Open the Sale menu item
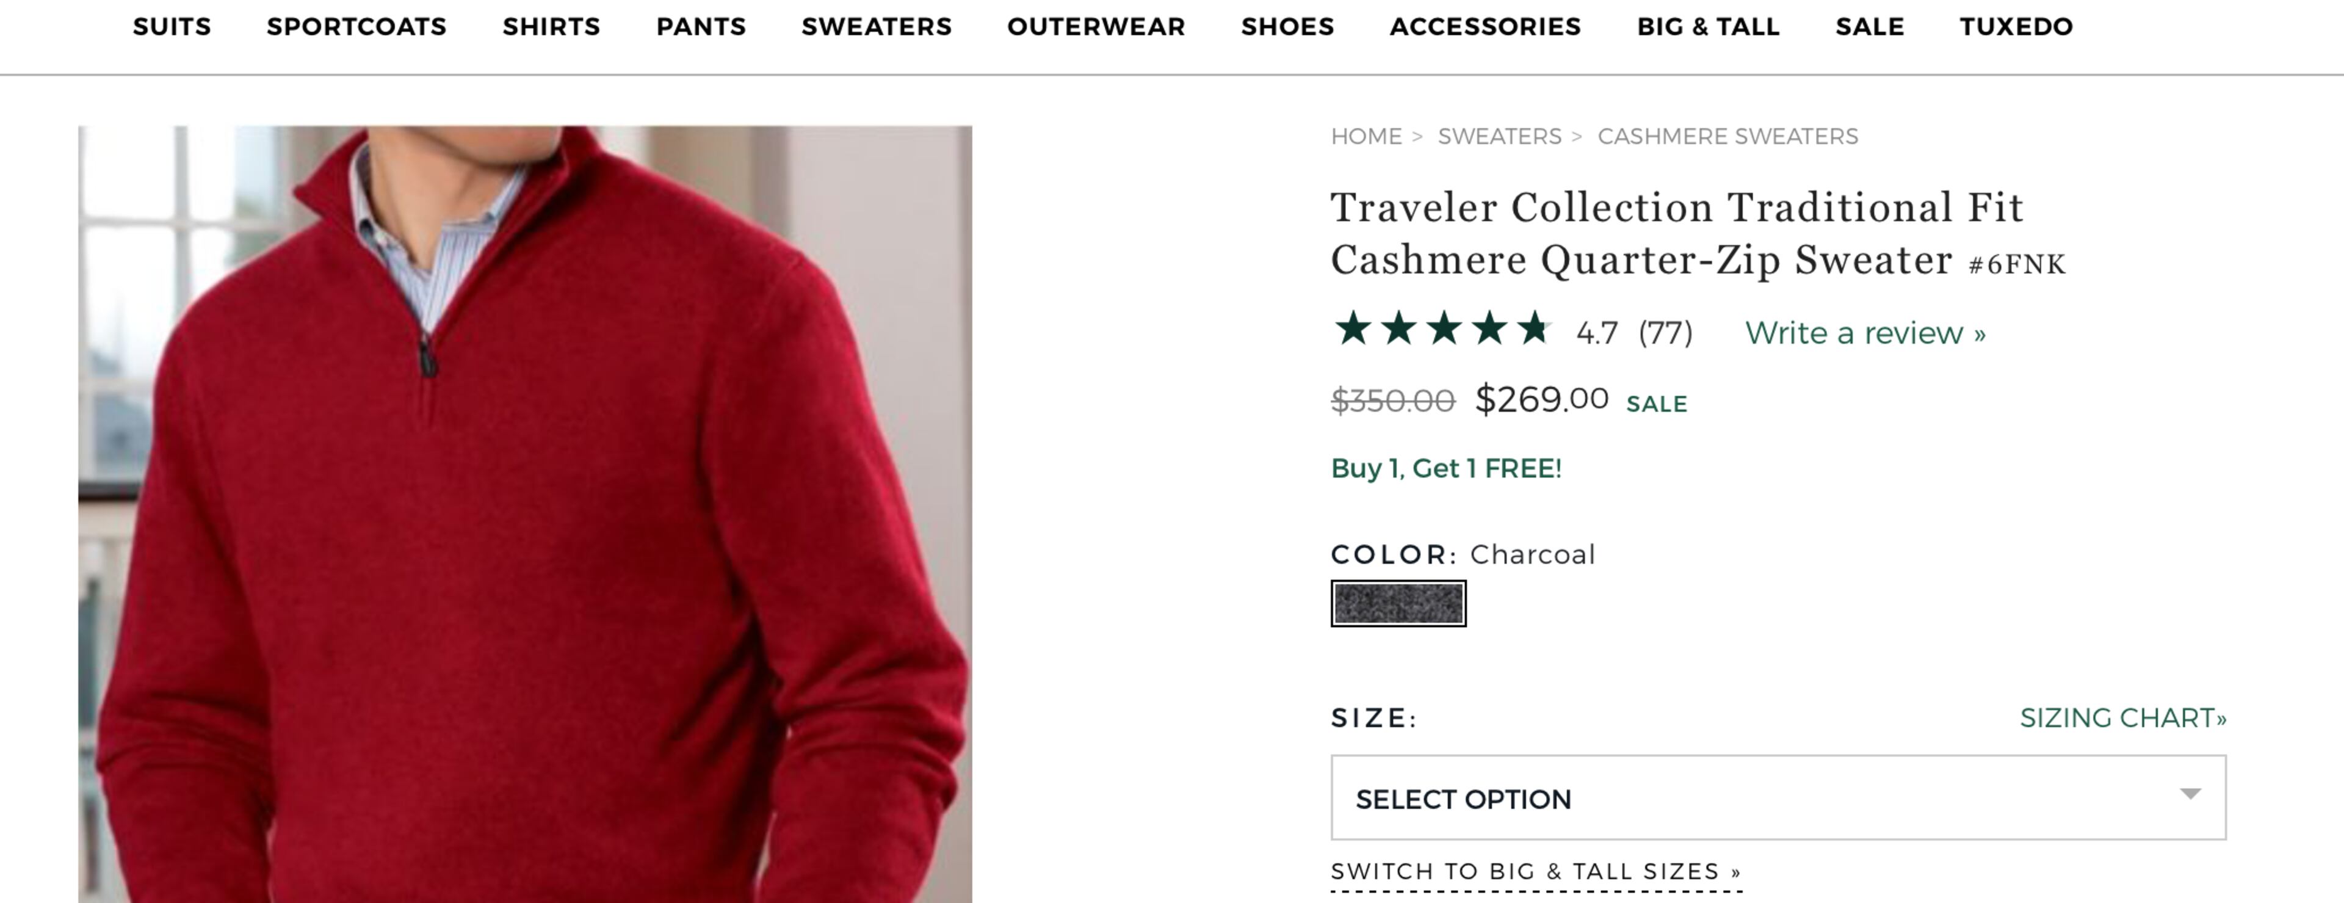 (1869, 26)
